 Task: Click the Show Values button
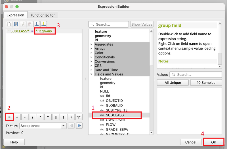point(142,25)
